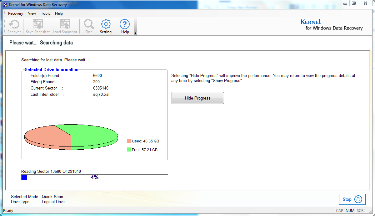The height and width of the screenshot is (216, 375).
Task: Click the Find magnifier icon
Action: [x=89, y=24]
